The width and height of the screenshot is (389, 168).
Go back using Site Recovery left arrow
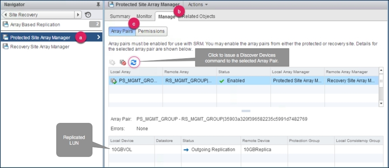tap(5, 15)
